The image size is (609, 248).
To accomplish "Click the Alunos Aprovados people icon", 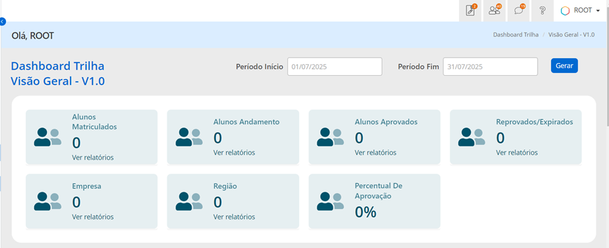I will pos(331,137).
